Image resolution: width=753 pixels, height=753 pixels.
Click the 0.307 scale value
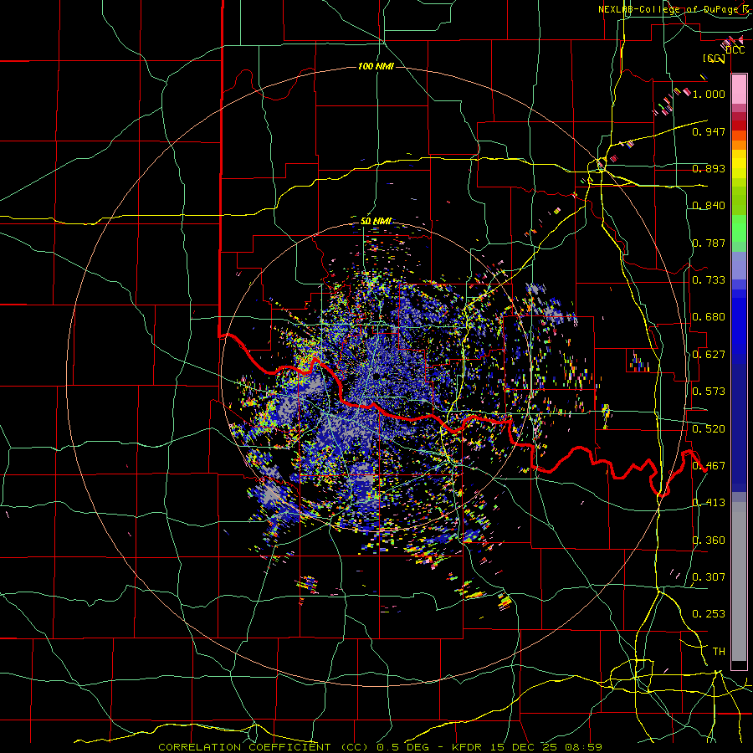[709, 577]
